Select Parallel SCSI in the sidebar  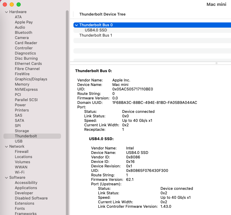26,100
